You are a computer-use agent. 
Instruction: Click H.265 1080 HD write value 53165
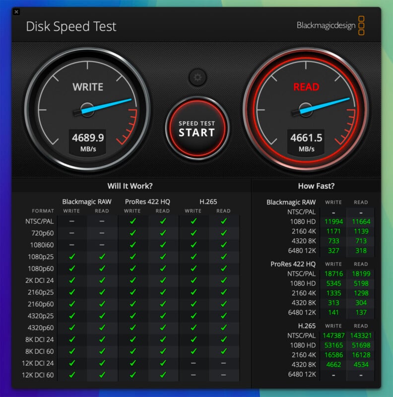coord(333,345)
